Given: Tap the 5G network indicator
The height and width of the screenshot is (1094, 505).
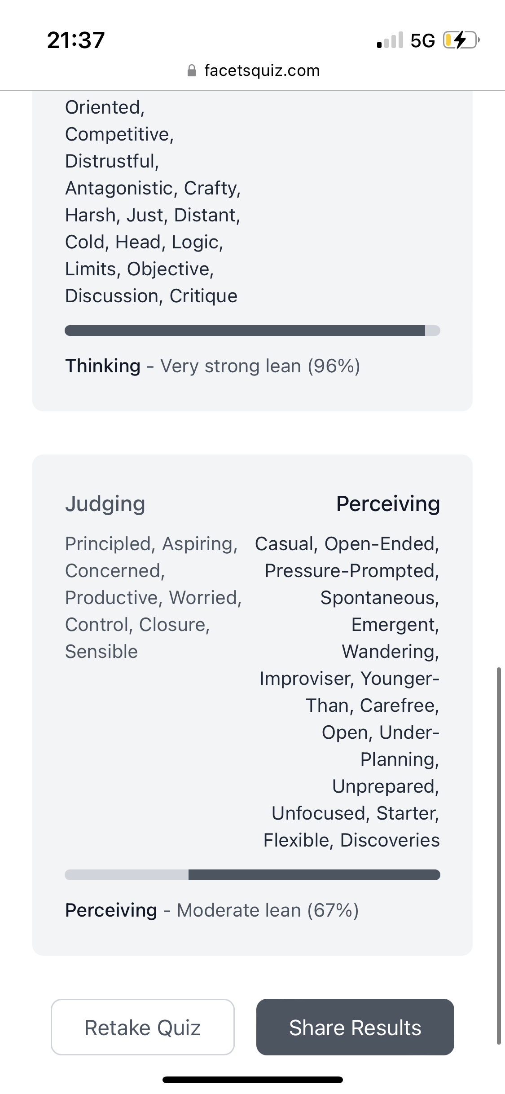Looking at the screenshot, I should [x=422, y=41].
